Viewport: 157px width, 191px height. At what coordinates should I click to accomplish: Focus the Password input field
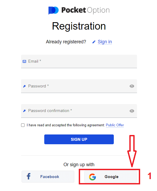79,86
